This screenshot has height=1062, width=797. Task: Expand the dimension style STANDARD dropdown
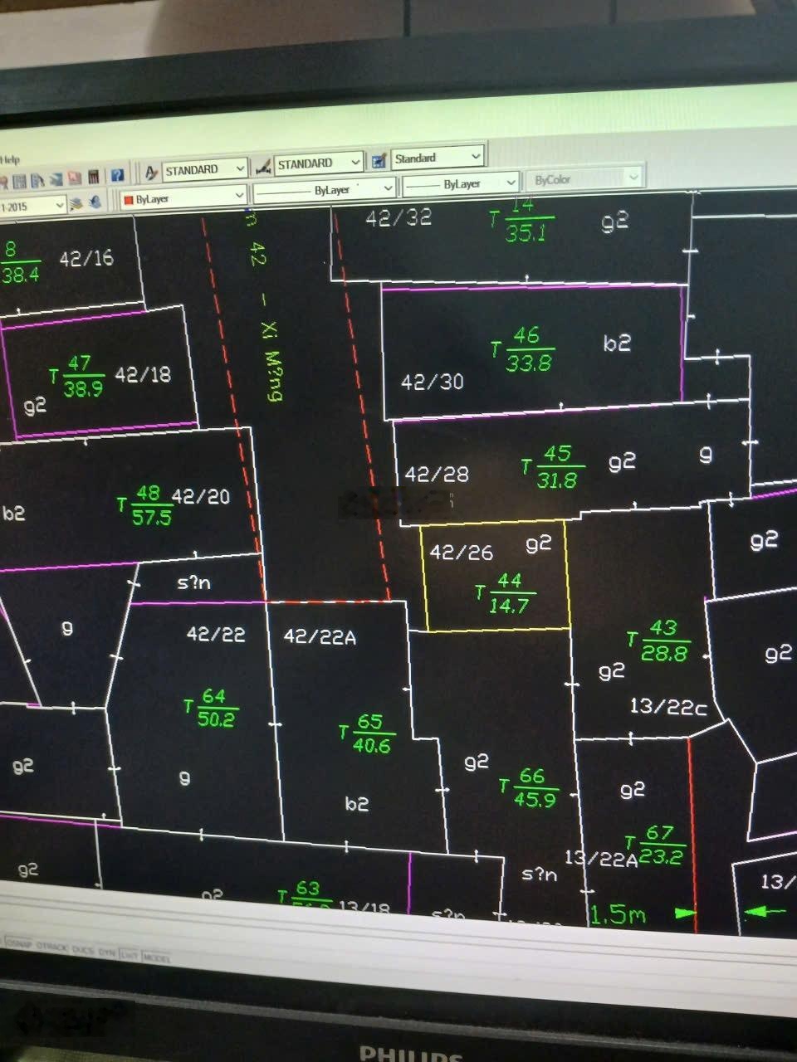[x=354, y=162]
